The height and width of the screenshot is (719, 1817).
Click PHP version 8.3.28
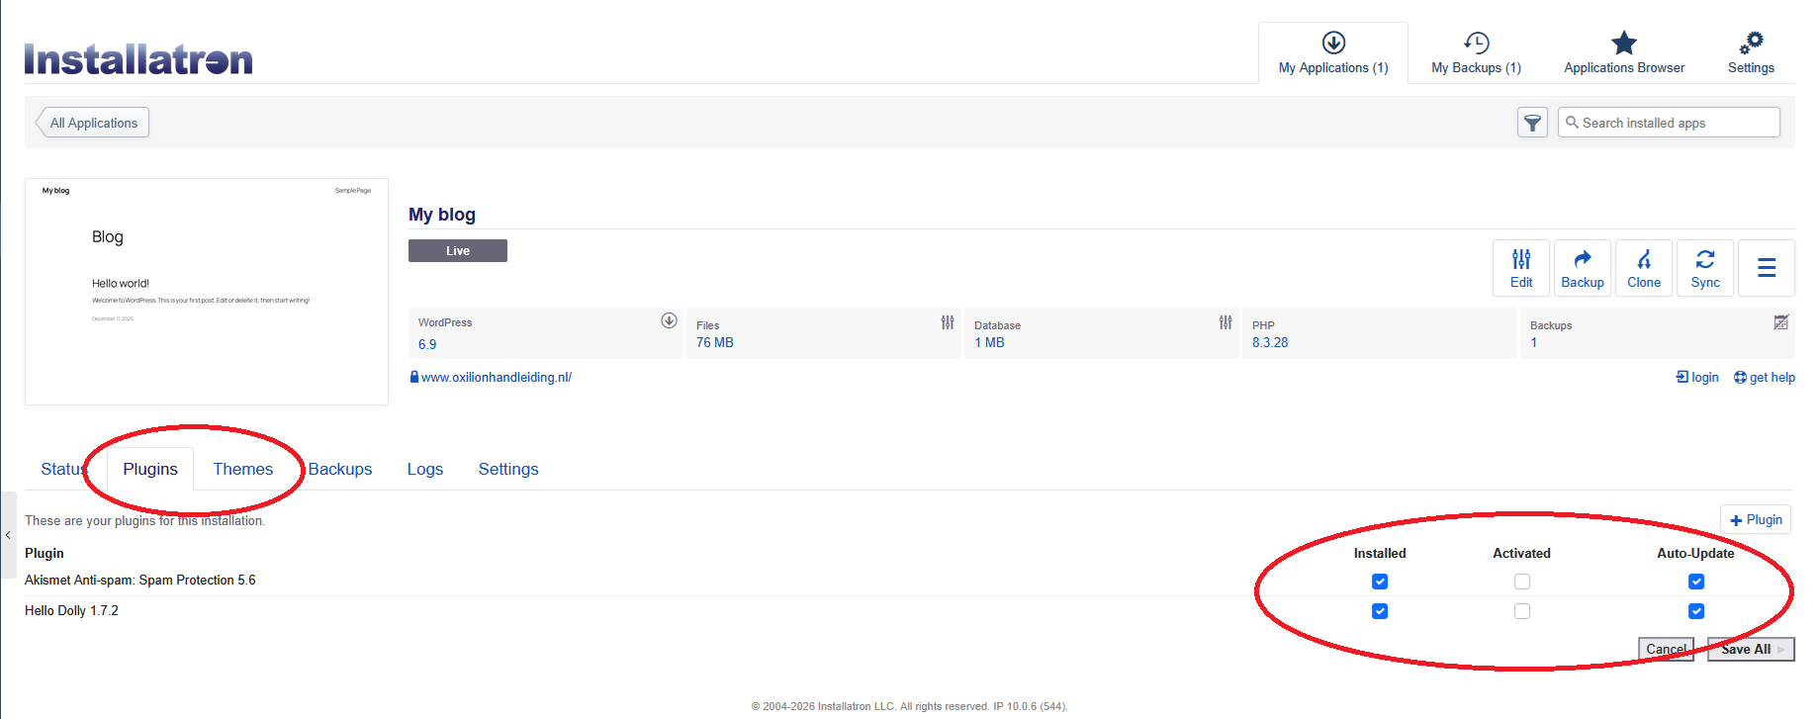(1270, 342)
